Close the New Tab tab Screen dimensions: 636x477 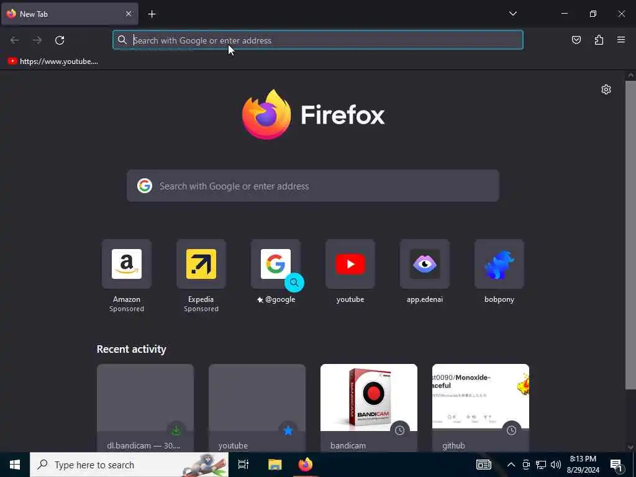tap(128, 14)
